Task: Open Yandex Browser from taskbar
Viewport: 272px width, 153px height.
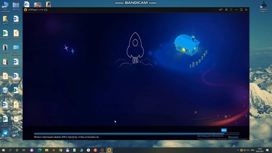Action: click(x=88, y=150)
